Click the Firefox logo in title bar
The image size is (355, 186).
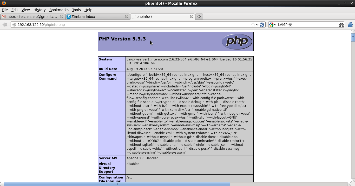[4, 3]
